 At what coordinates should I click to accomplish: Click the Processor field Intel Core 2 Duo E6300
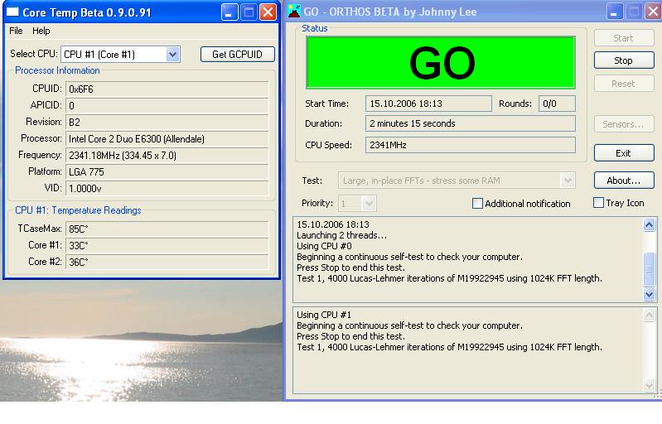coord(167,139)
